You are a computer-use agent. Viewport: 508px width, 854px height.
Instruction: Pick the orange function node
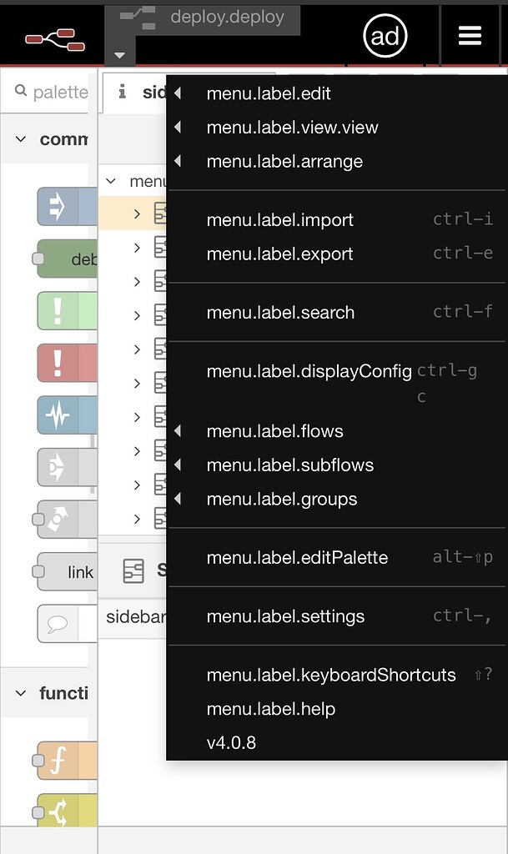coord(67,761)
